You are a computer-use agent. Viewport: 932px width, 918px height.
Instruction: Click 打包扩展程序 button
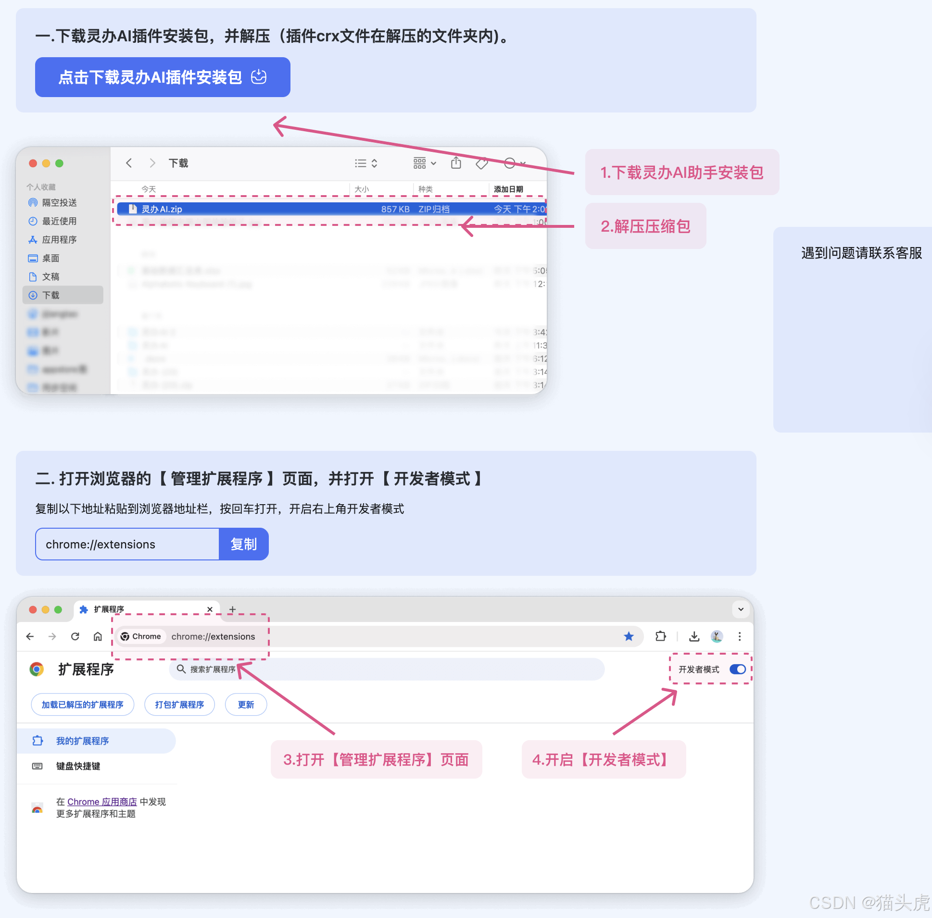coord(179,705)
